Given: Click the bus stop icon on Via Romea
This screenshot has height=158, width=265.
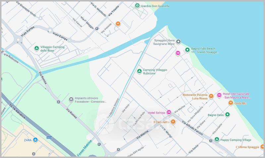Looking at the screenshot, I should tap(58, 102).
